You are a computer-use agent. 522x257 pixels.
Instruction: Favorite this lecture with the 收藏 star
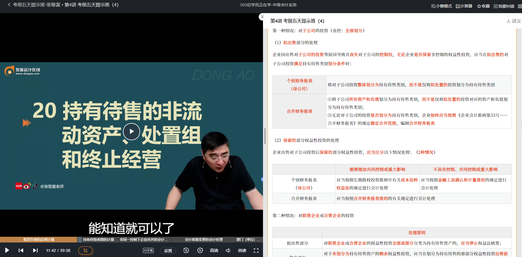[x=483, y=6]
